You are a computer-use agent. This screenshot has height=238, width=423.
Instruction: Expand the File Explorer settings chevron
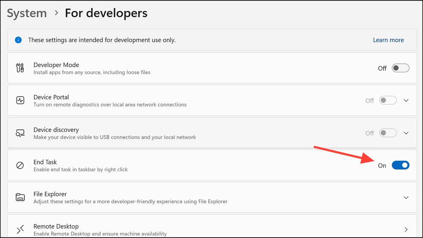[406, 197]
